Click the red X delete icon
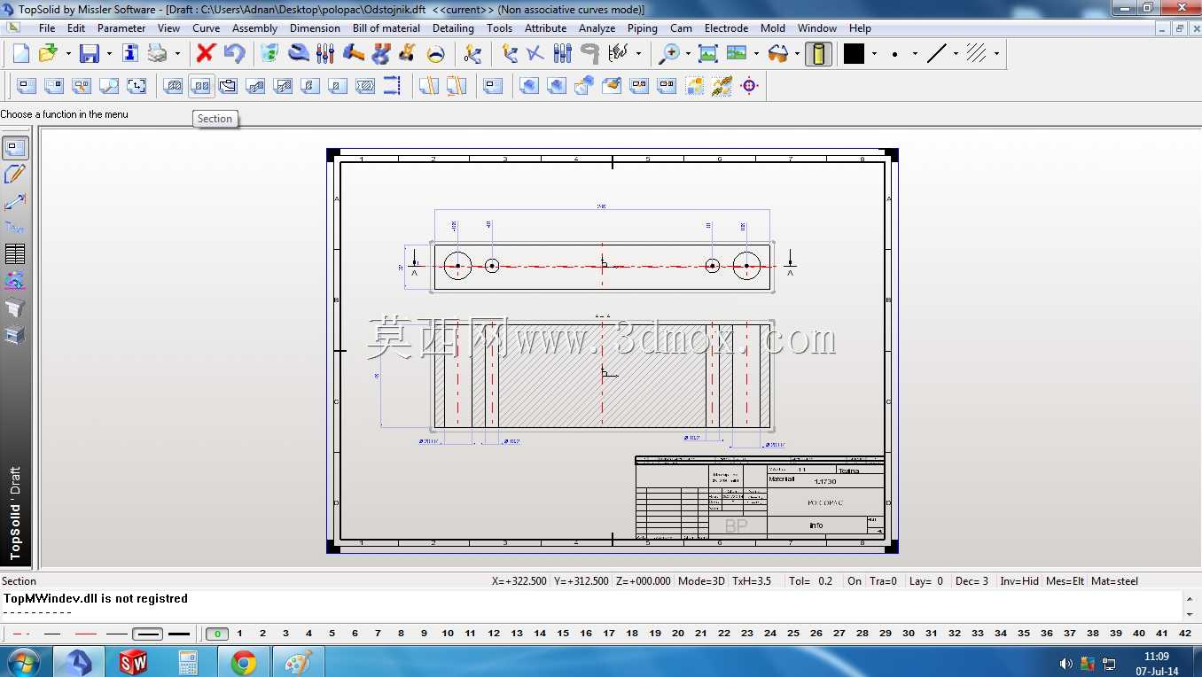Screen dimensions: 1202x677 (x=206, y=54)
